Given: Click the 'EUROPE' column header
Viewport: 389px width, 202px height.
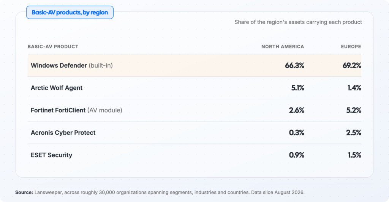Looking at the screenshot, I should (351, 47).
